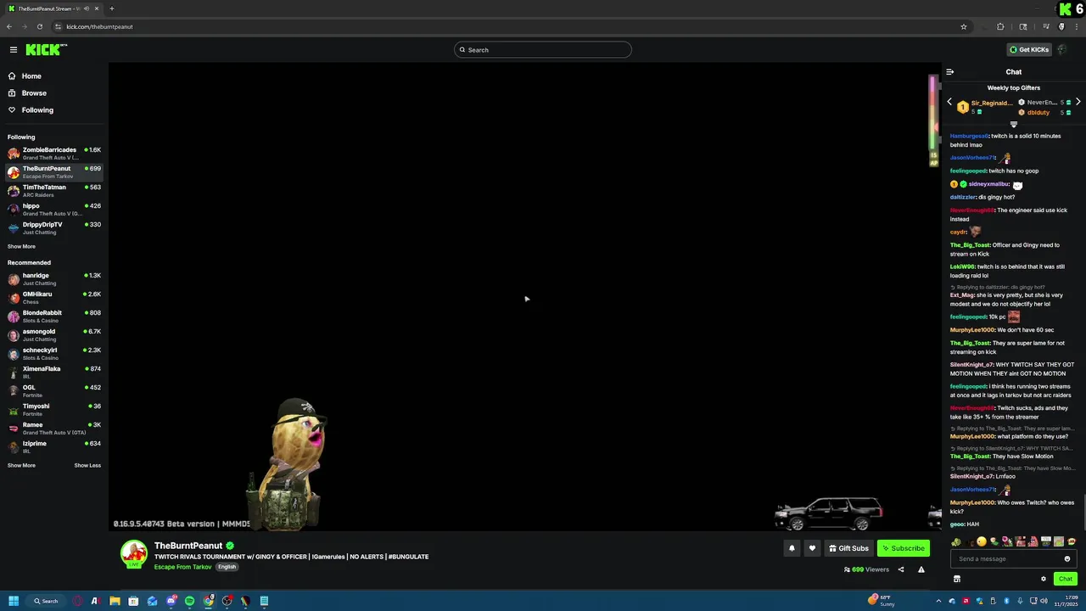The image size is (1086, 611).
Task: Click the Kick search box
Action: 543,49
